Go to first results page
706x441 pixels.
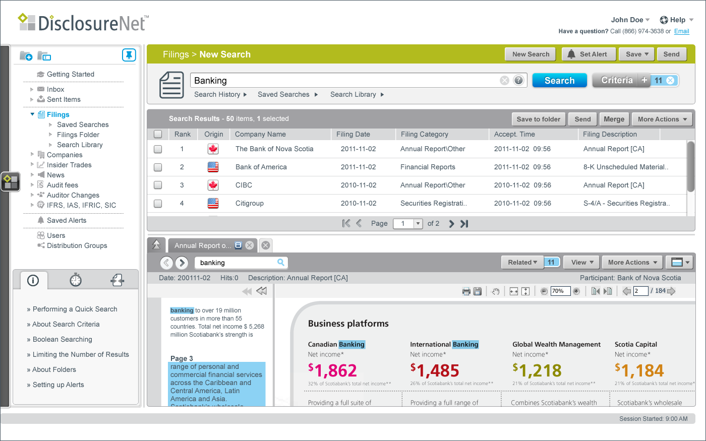(x=346, y=223)
